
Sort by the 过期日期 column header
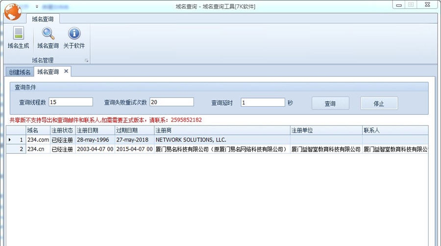(135, 130)
